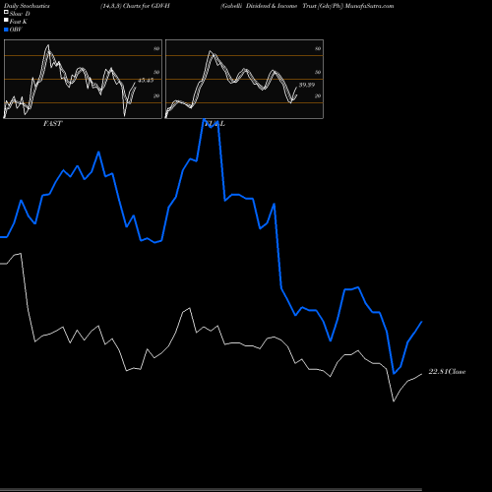Click the Slow D legend marker

tap(6, 12)
